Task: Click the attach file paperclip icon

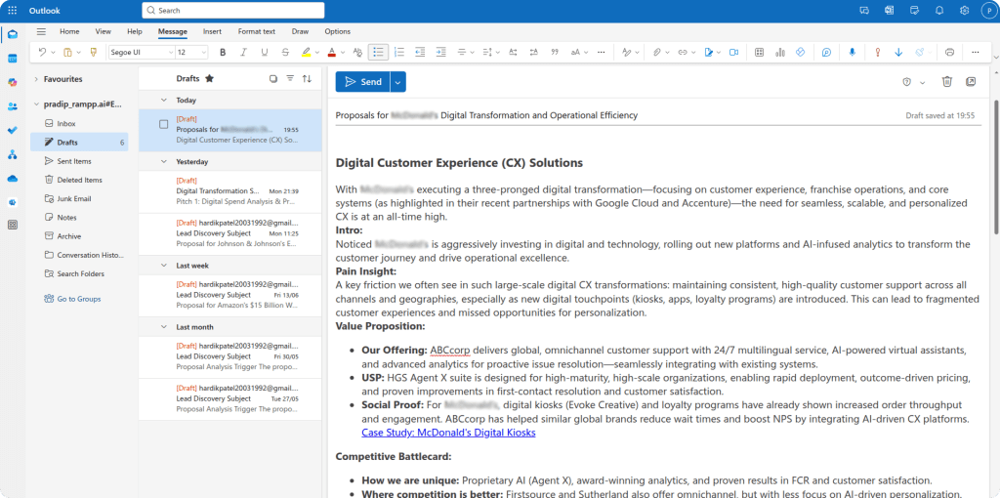Action: click(x=657, y=52)
